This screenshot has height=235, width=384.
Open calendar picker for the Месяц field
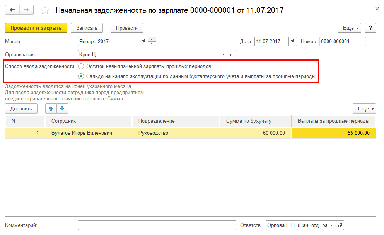[144, 42]
